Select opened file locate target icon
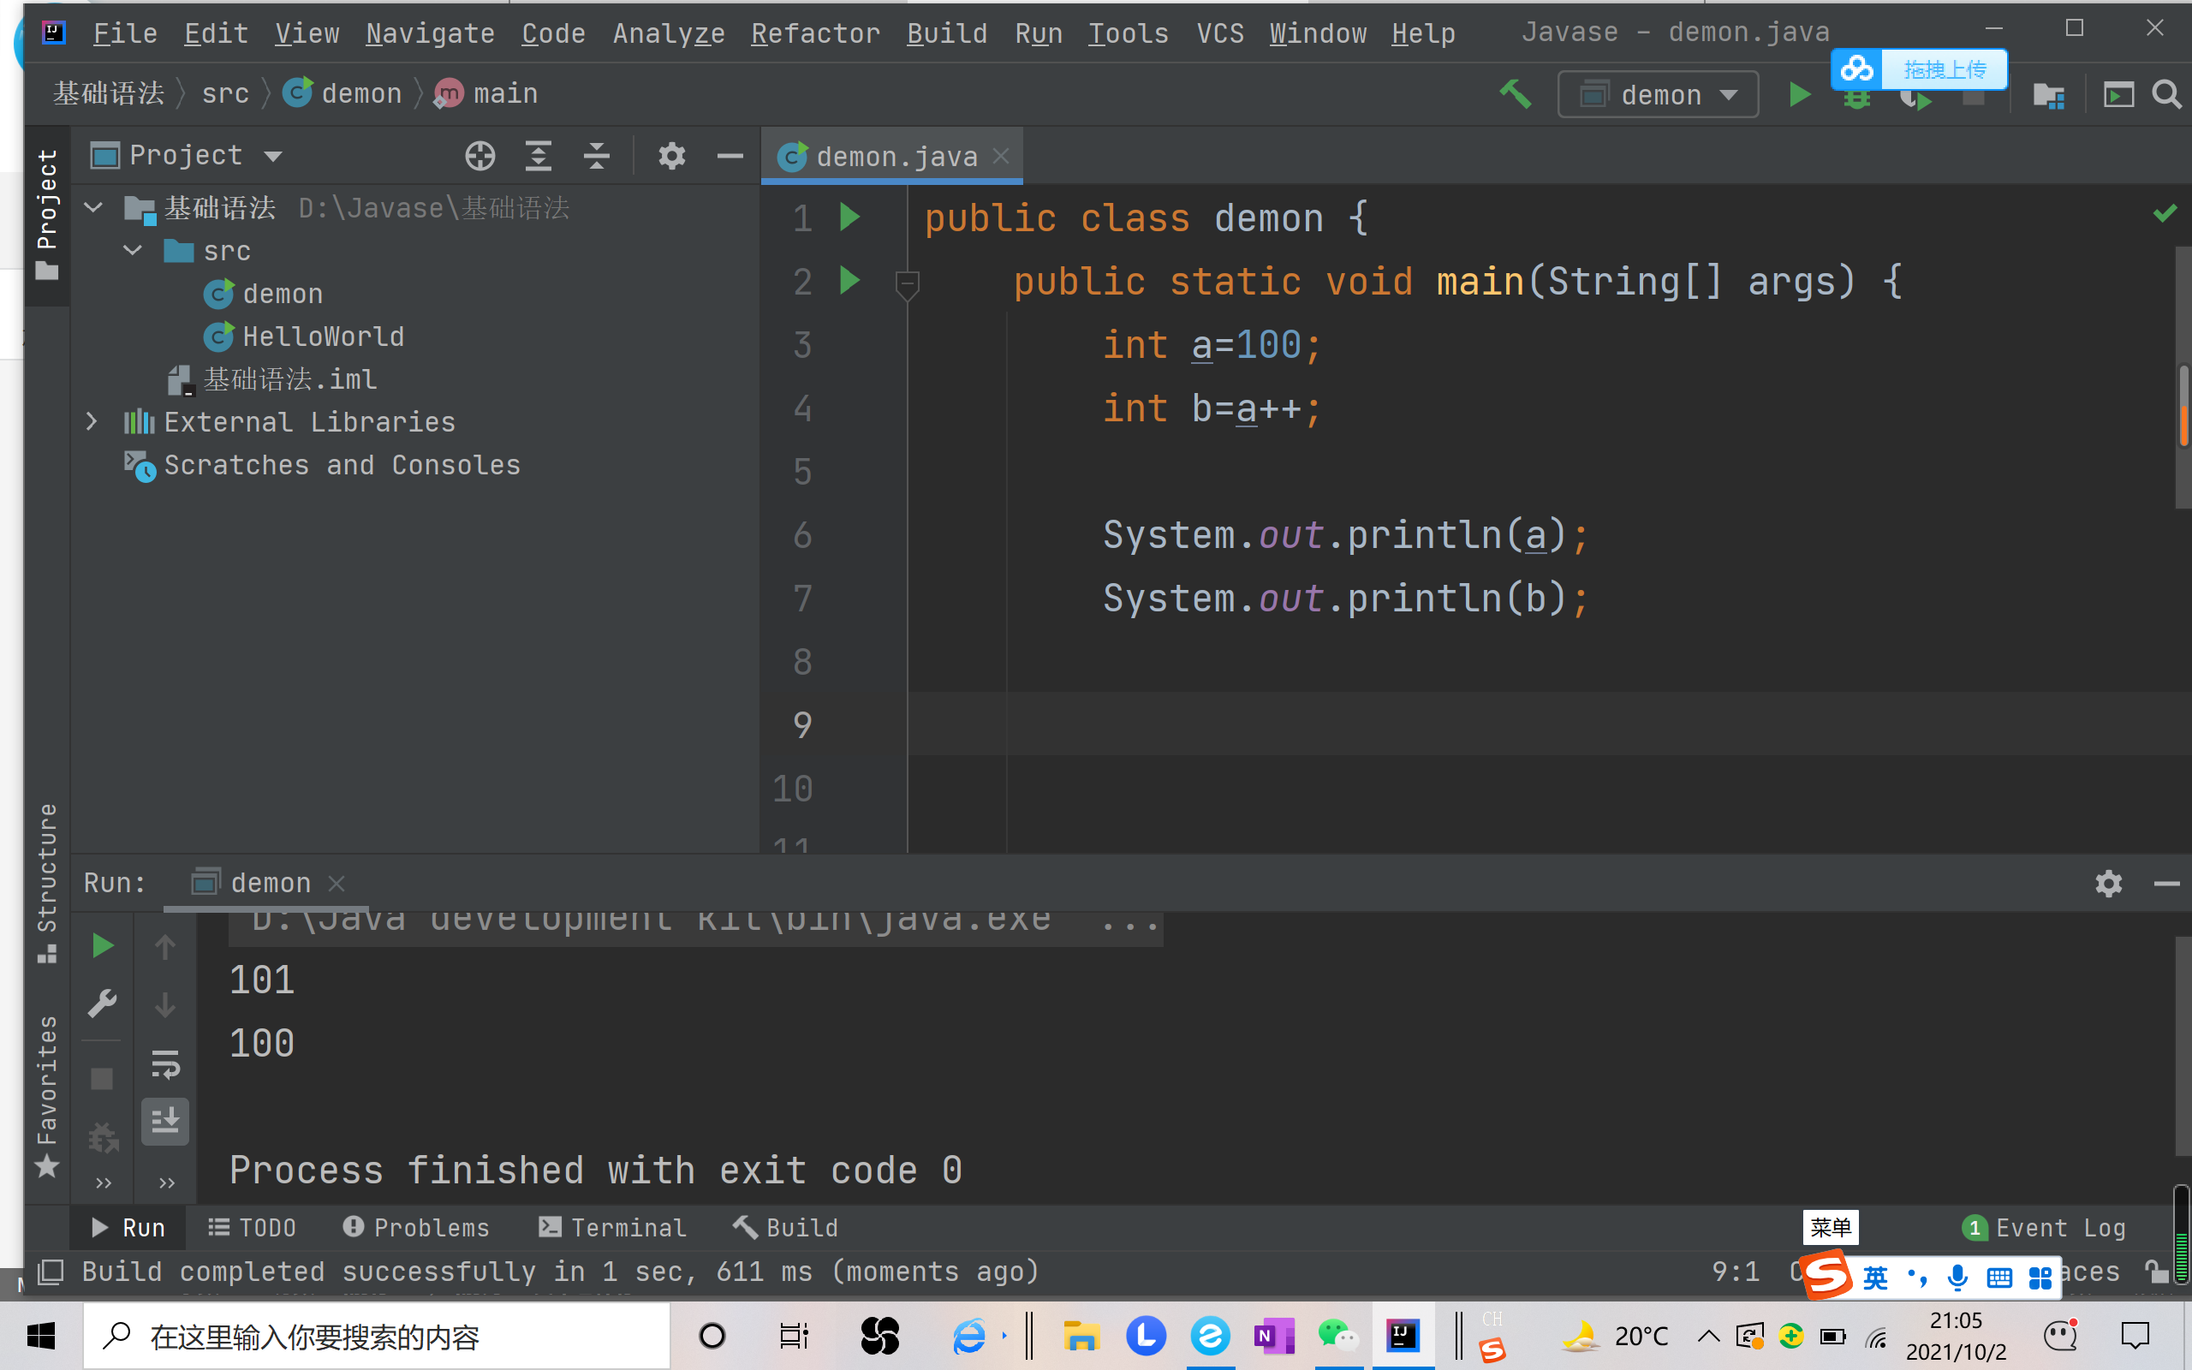Image resolution: width=2192 pixels, height=1370 pixels. (480, 156)
